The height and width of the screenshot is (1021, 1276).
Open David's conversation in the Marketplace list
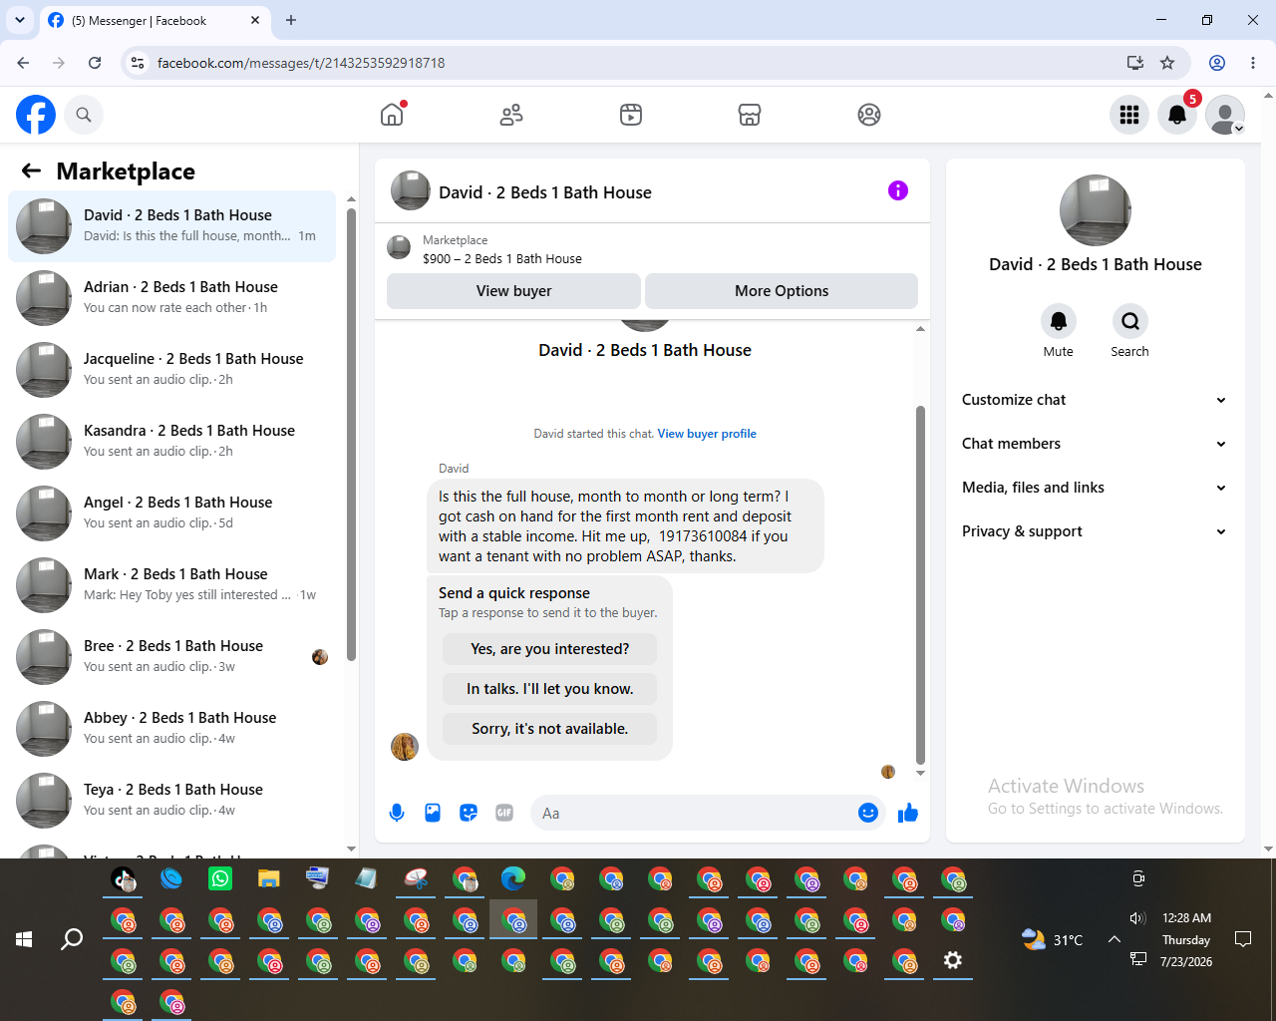(x=171, y=226)
